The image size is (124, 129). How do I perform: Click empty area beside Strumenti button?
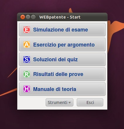(32, 102)
